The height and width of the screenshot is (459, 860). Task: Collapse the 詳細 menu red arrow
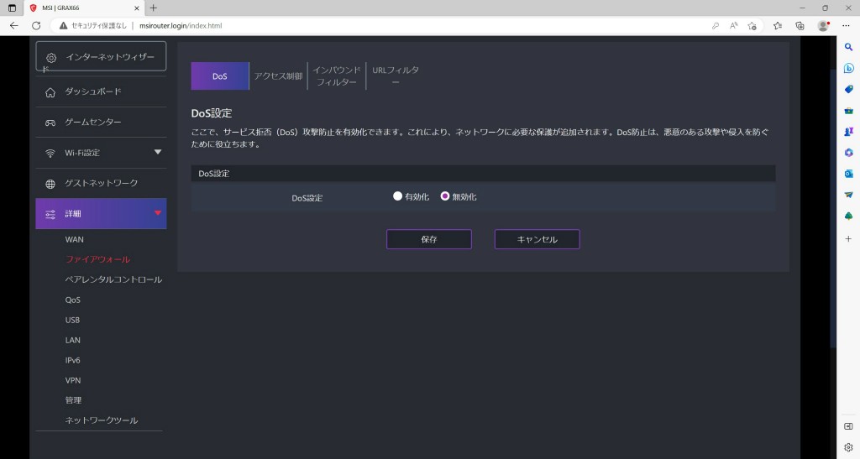pos(158,212)
